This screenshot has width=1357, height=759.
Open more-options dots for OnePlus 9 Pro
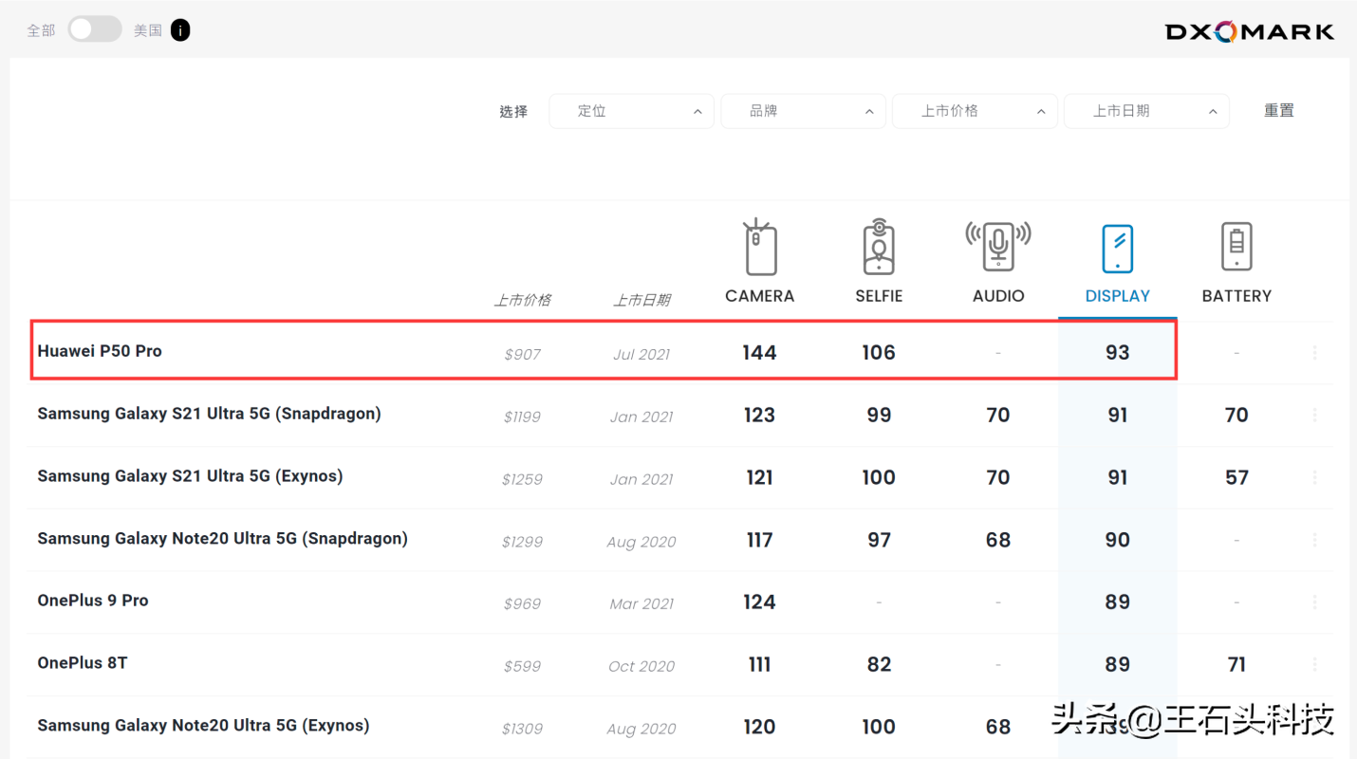1314,602
